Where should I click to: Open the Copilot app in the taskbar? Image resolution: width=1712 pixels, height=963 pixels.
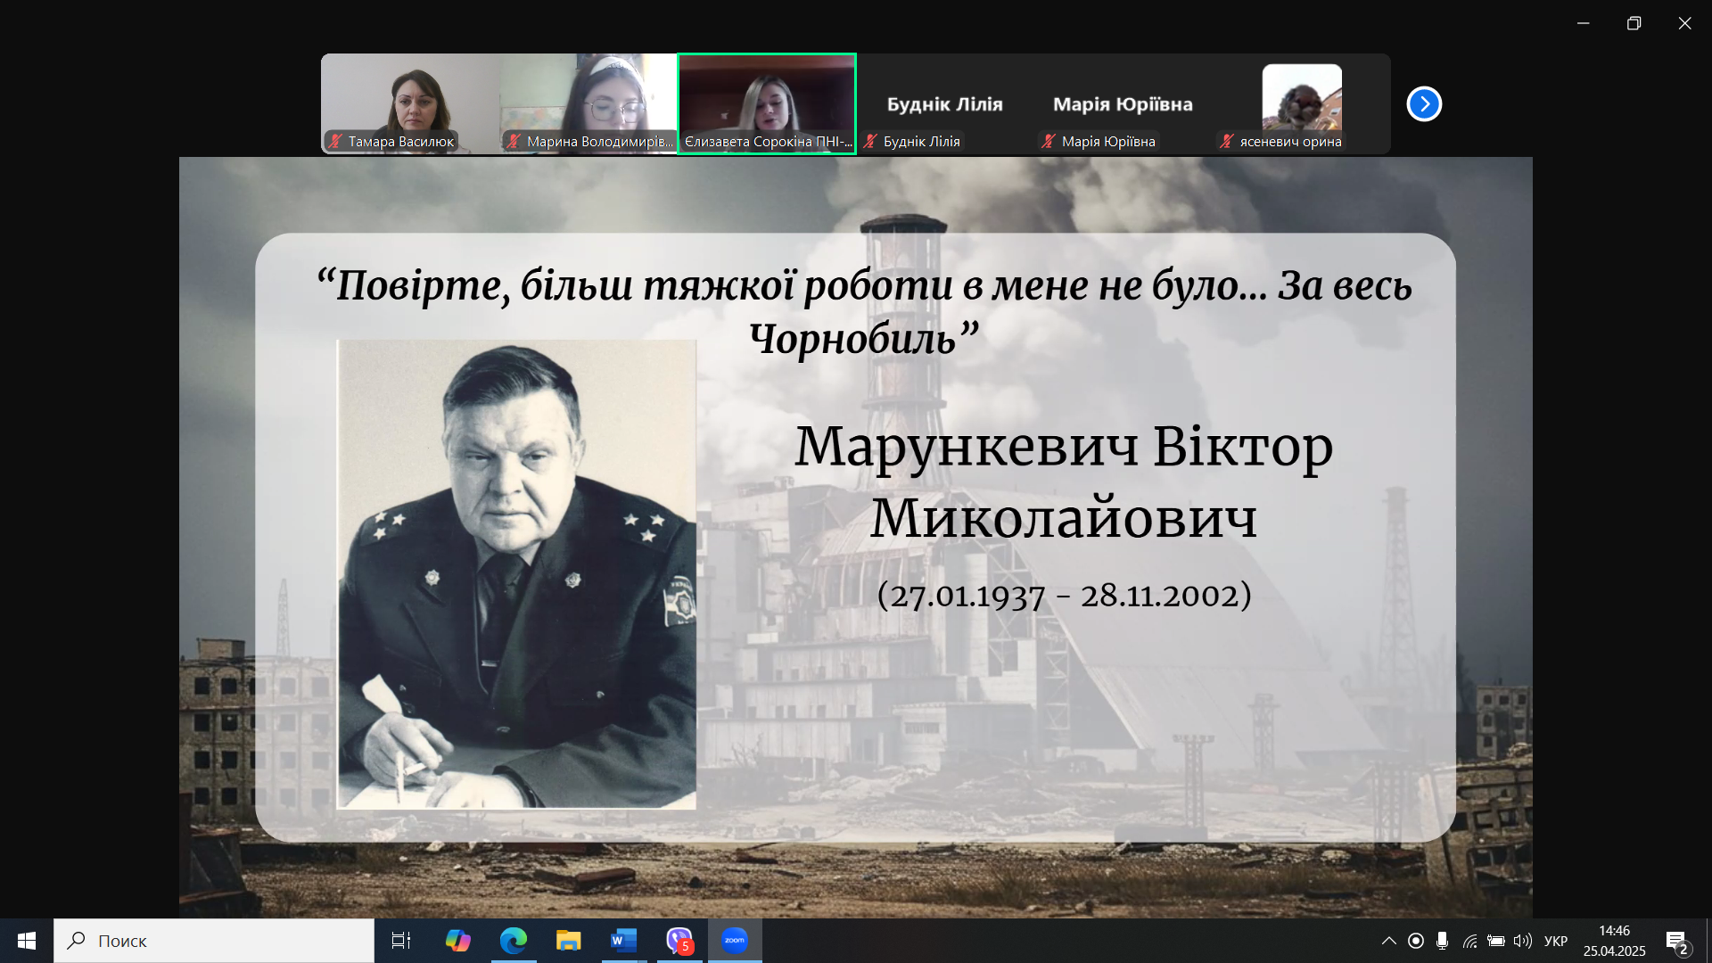tap(457, 941)
